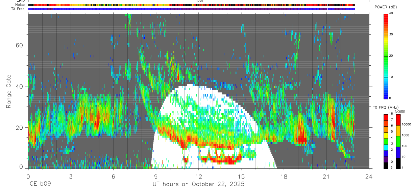
Task: Click the 10 tick on the POWER color bar
Action: pos(391,77)
